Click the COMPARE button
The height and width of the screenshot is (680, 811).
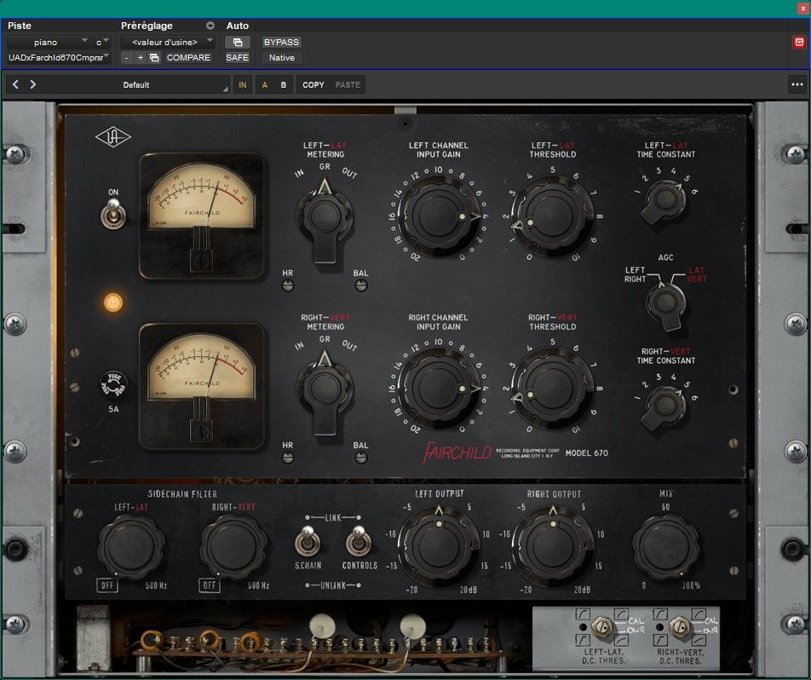(x=188, y=58)
